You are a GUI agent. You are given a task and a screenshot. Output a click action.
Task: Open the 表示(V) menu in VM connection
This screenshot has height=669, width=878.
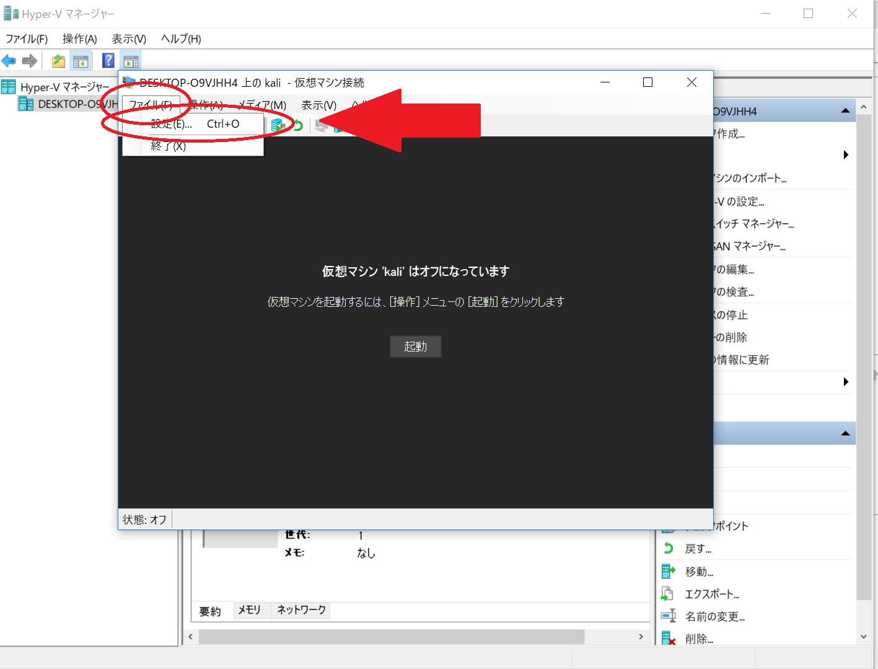coord(318,105)
